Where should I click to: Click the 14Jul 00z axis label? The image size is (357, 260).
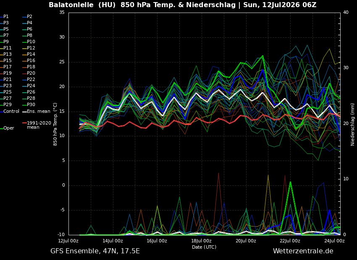[x=113, y=241]
